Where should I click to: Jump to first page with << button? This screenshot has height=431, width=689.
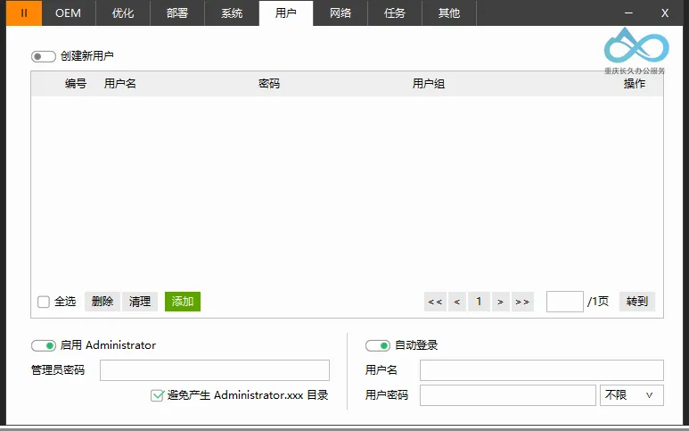pos(435,302)
